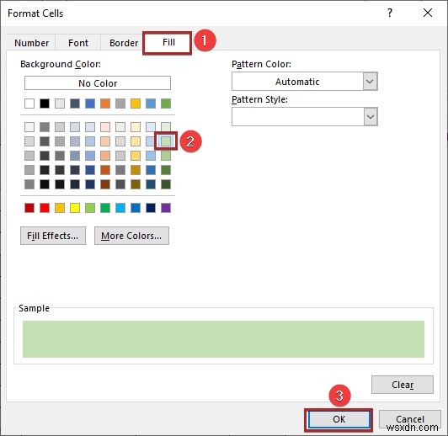
Task: Click the Pattern Color Automatic field
Action: [x=297, y=82]
